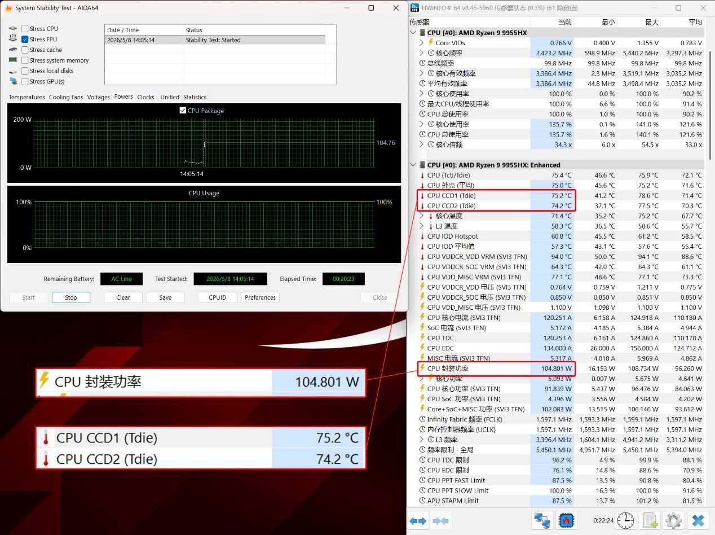Viewport: 715px width, 535px height.
Task: Expand the L3 频率 row
Action: [422, 440]
